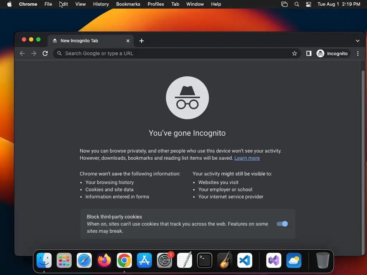Click the Incognito profile chip
Screen dimensions: 367x275
point(333,54)
